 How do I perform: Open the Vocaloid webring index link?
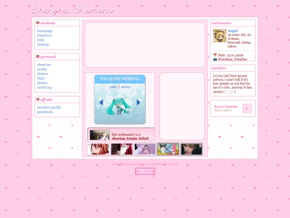tap(113, 87)
